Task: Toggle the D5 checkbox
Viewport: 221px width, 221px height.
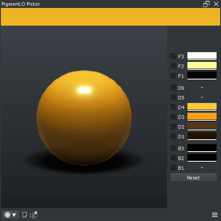Action: (x=173, y=97)
